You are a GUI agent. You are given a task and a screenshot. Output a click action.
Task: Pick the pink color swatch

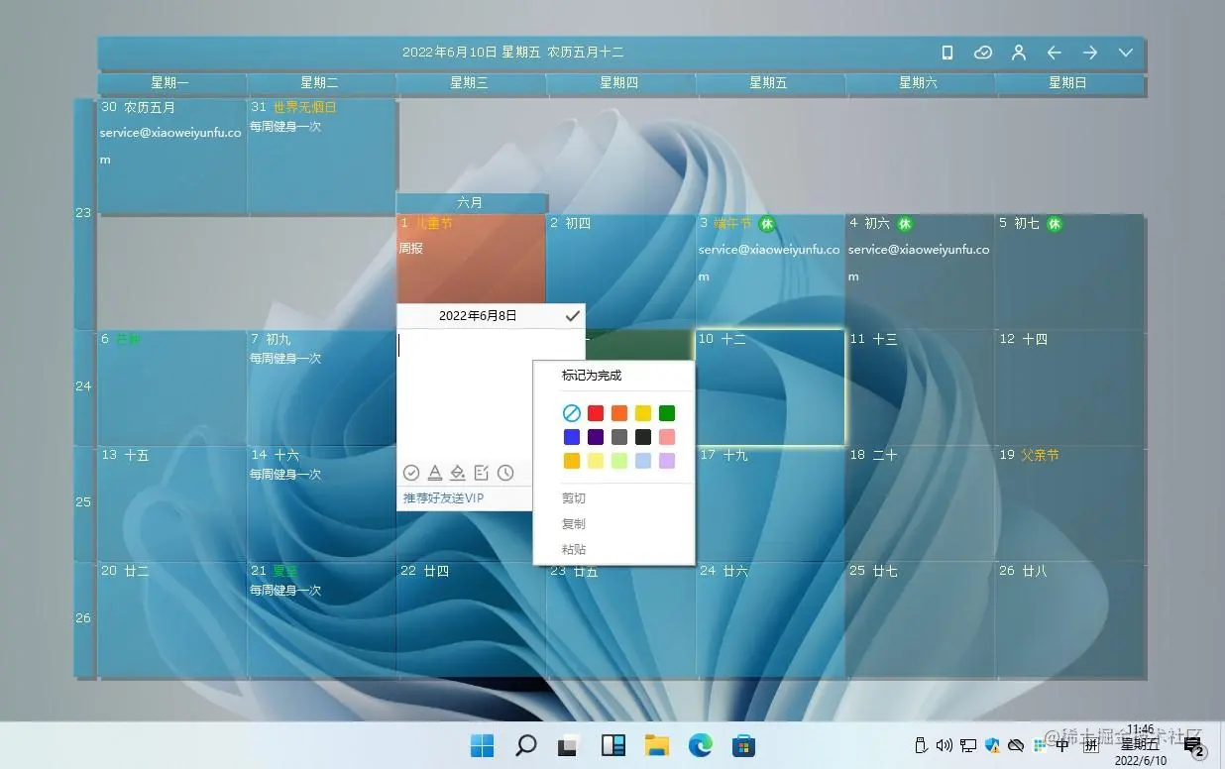667,437
